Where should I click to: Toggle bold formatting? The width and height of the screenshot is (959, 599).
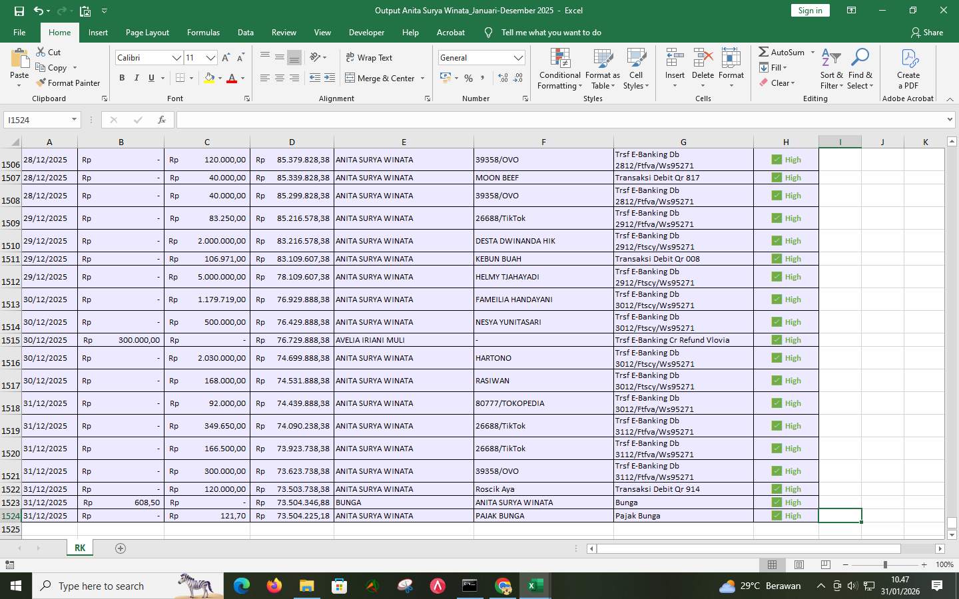tap(122, 78)
